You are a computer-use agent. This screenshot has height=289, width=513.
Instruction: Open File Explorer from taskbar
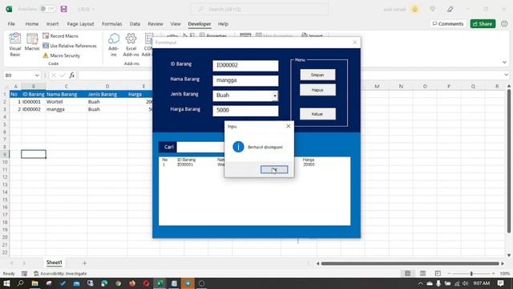pyautogui.click(x=34, y=283)
